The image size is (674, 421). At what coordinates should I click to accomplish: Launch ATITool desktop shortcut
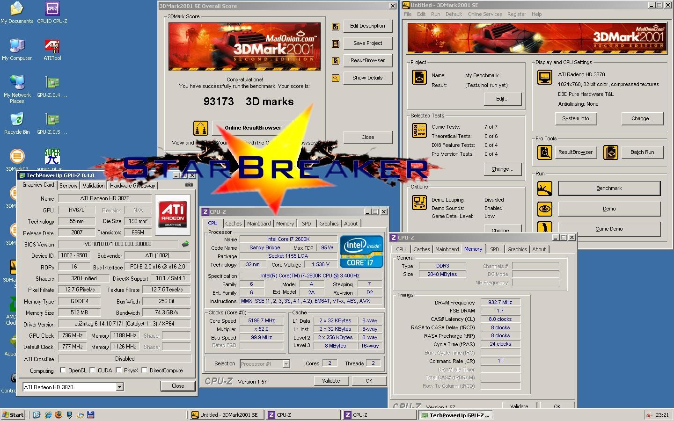(x=52, y=50)
